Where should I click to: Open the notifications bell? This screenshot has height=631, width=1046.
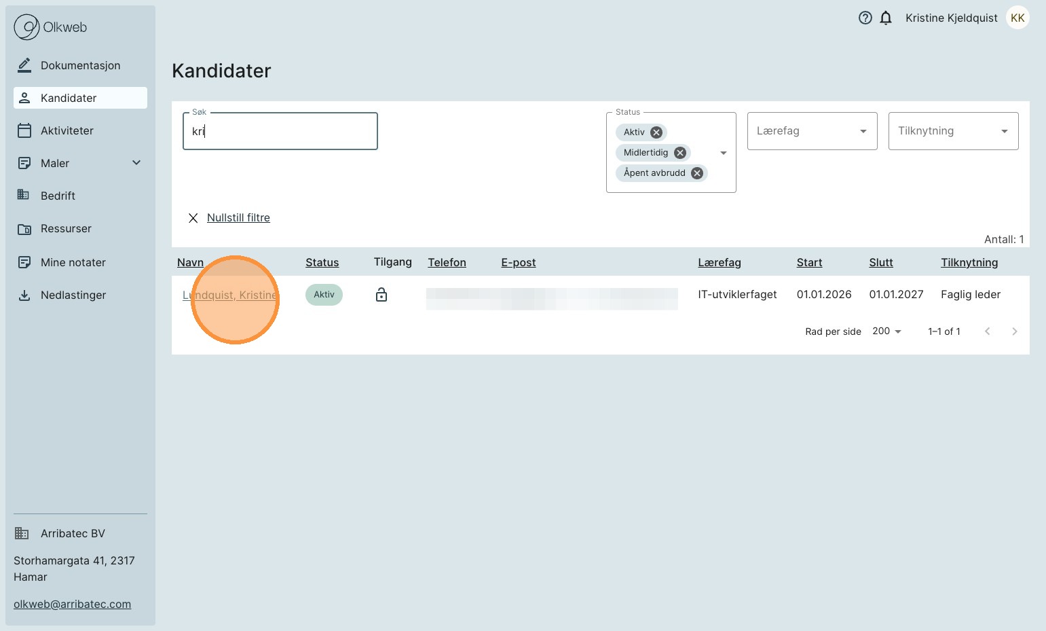click(886, 18)
